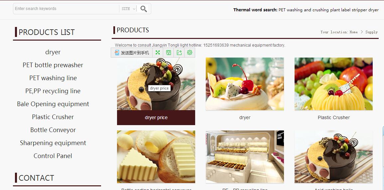Click the green share image icon

tap(179, 53)
